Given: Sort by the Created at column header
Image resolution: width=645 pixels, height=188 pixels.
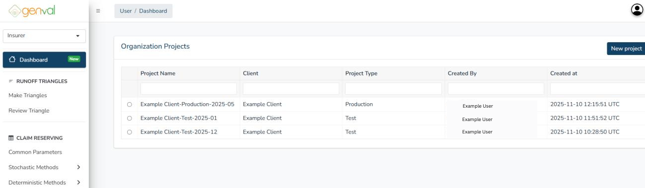Looking at the screenshot, I should (x=564, y=73).
